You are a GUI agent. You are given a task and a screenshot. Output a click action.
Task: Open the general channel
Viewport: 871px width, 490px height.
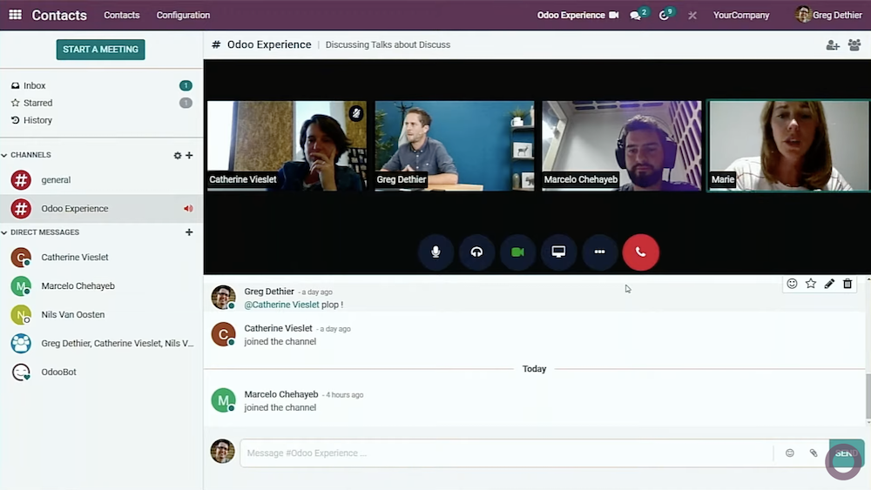pos(56,180)
